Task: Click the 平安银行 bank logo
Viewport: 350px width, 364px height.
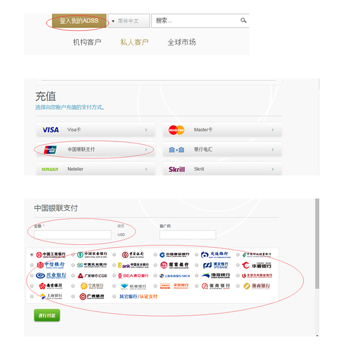Action: pyautogui.click(x=174, y=286)
